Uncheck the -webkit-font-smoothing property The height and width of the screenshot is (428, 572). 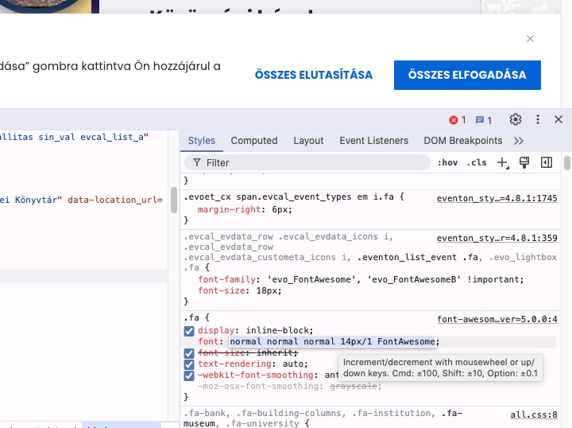189,375
